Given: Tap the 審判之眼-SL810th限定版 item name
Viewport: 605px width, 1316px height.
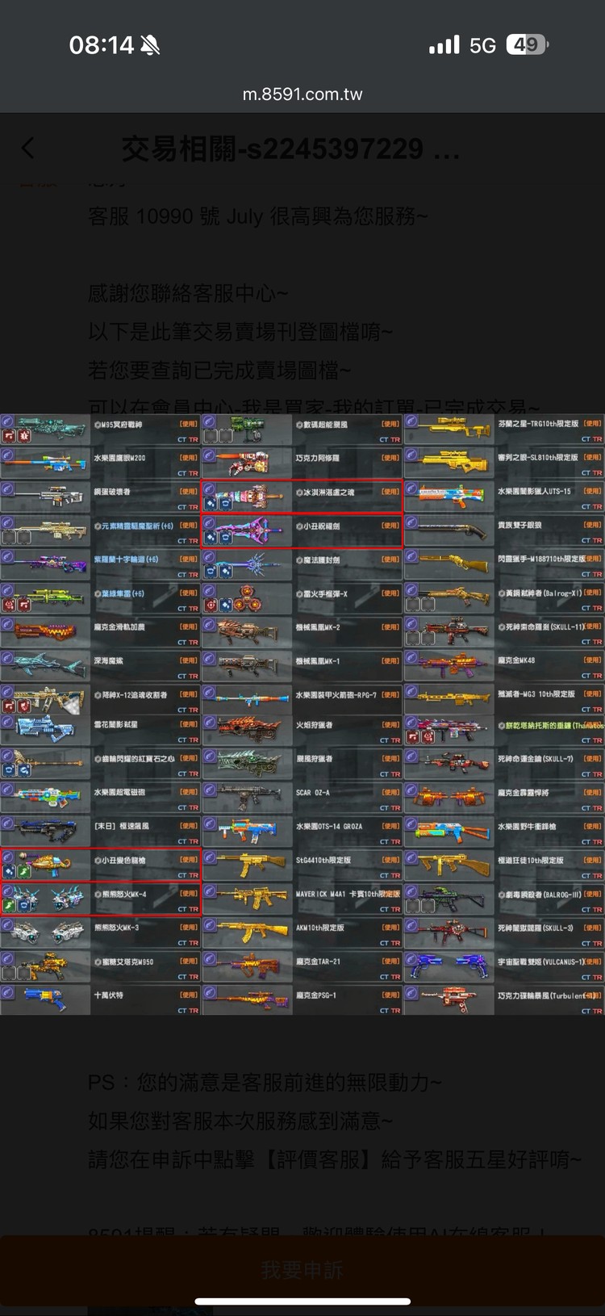Looking at the screenshot, I should tap(537, 458).
